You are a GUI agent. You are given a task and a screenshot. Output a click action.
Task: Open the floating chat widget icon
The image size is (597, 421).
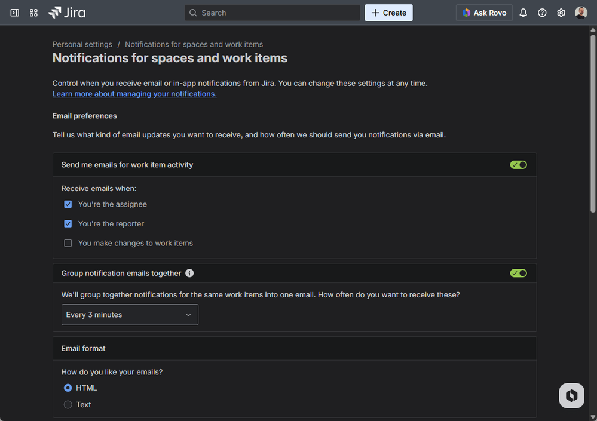coord(571,395)
